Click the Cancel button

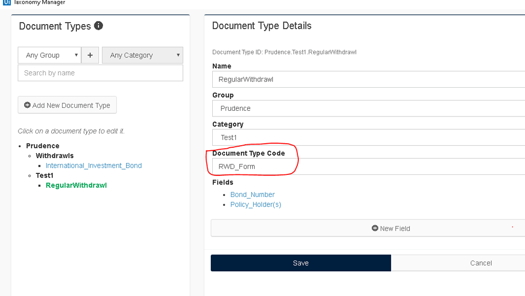(x=481, y=263)
